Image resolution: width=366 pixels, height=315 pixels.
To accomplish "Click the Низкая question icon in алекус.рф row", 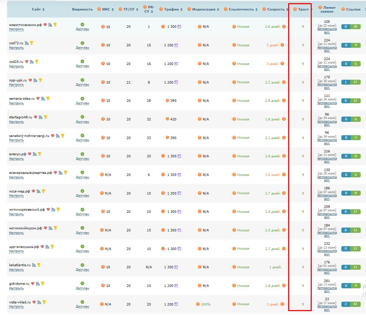I will point(234,156).
